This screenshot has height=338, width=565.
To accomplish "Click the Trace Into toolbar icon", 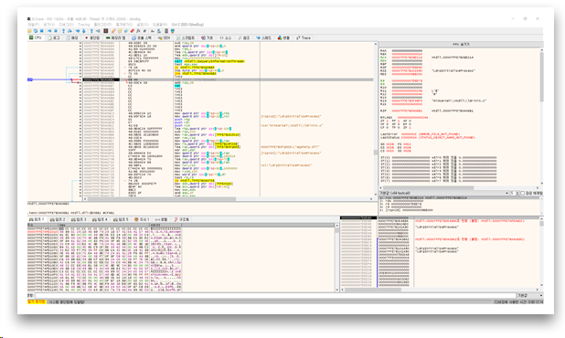I will 78,31.
